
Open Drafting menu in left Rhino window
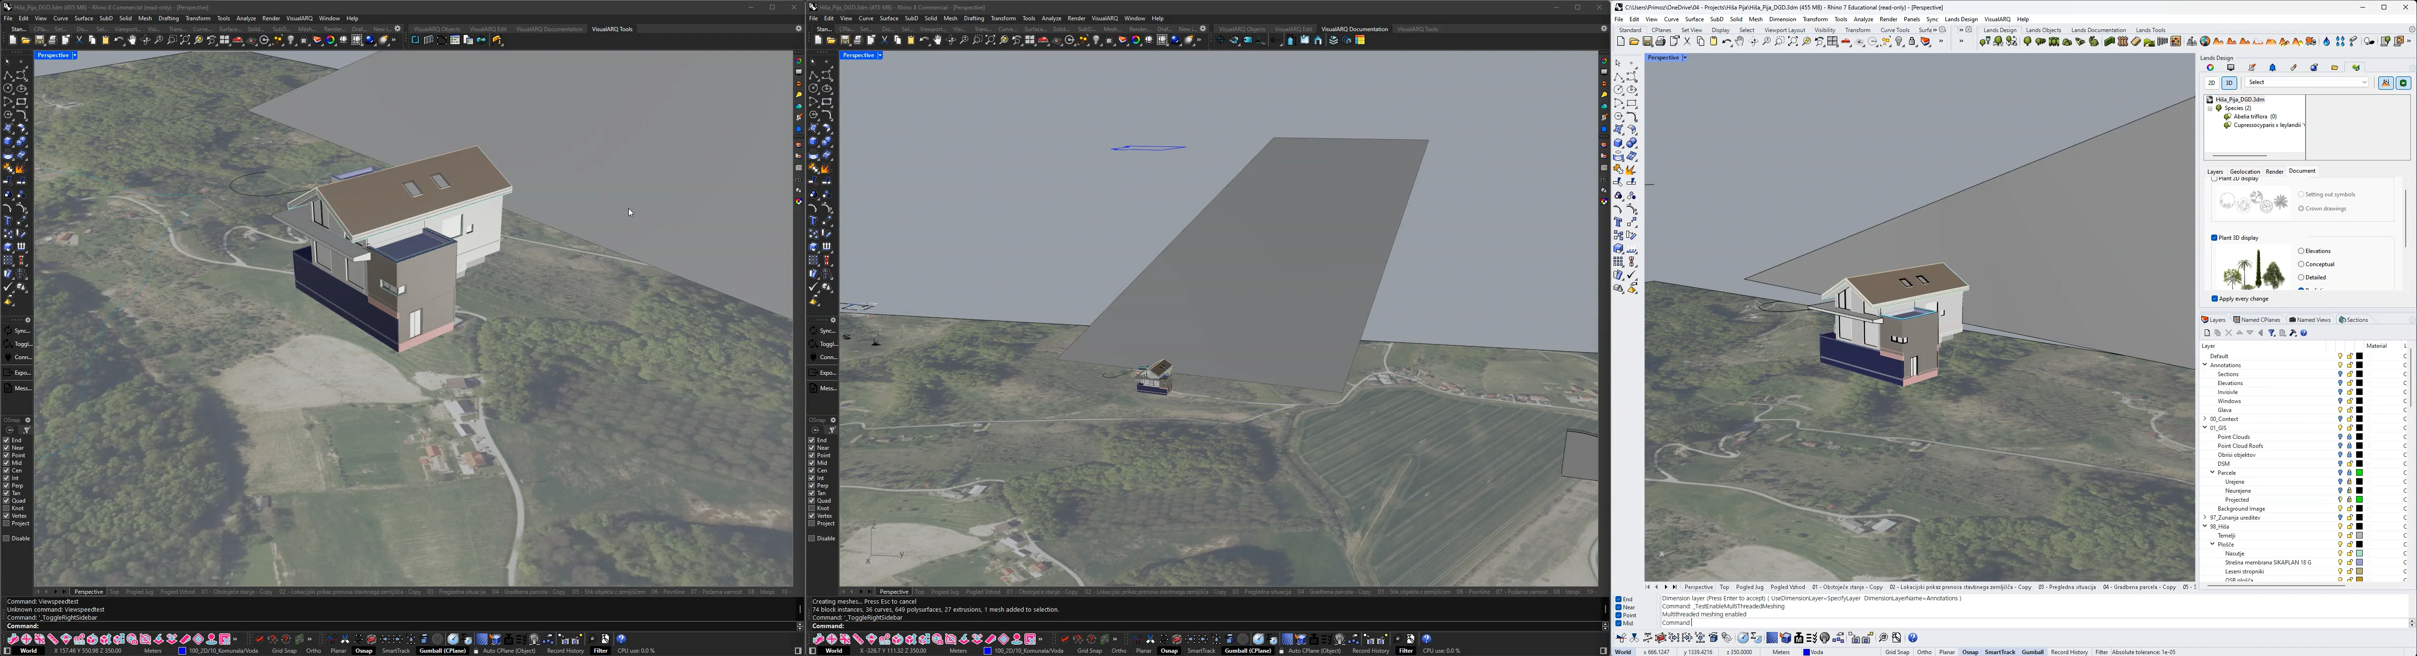[169, 18]
